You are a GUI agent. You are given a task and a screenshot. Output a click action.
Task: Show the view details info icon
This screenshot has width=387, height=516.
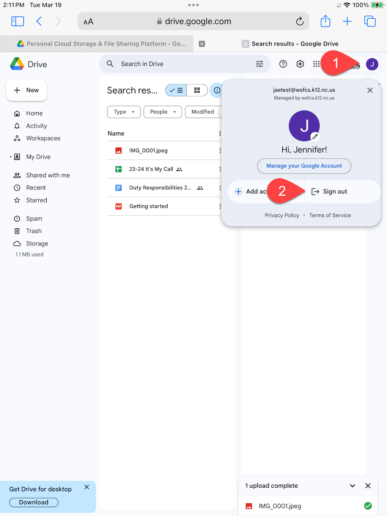(217, 90)
